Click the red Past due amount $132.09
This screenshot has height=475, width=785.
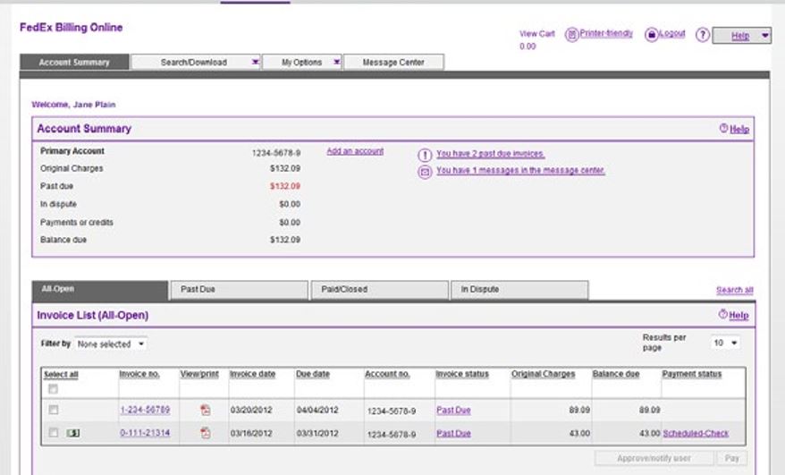click(285, 186)
